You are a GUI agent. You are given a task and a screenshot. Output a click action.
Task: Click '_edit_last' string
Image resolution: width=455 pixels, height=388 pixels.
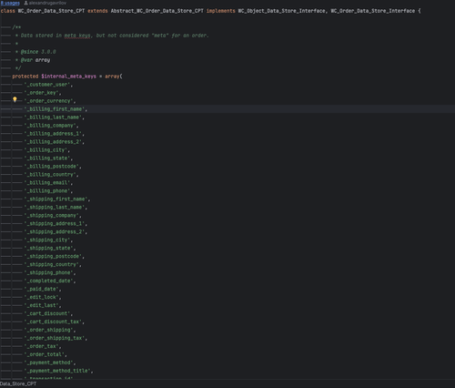click(41, 306)
